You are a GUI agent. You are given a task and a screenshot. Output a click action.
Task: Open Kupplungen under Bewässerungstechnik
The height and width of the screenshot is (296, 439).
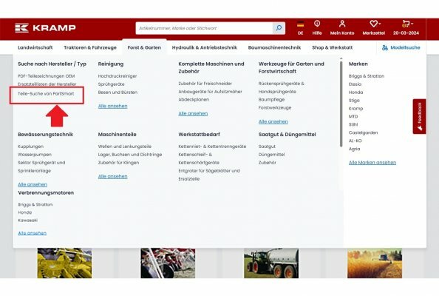pyautogui.click(x=30, y=147)
